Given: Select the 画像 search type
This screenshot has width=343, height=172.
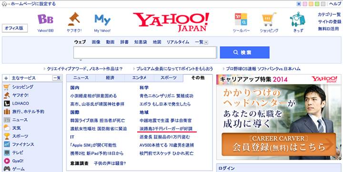Looking at the screenshot, I should coord(96,42).
